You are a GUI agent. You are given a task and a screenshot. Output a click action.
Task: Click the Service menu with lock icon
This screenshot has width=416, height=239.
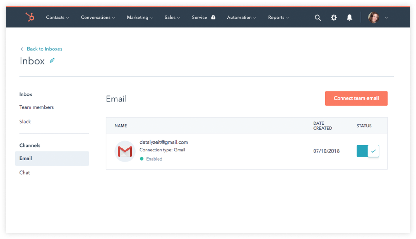203,18
